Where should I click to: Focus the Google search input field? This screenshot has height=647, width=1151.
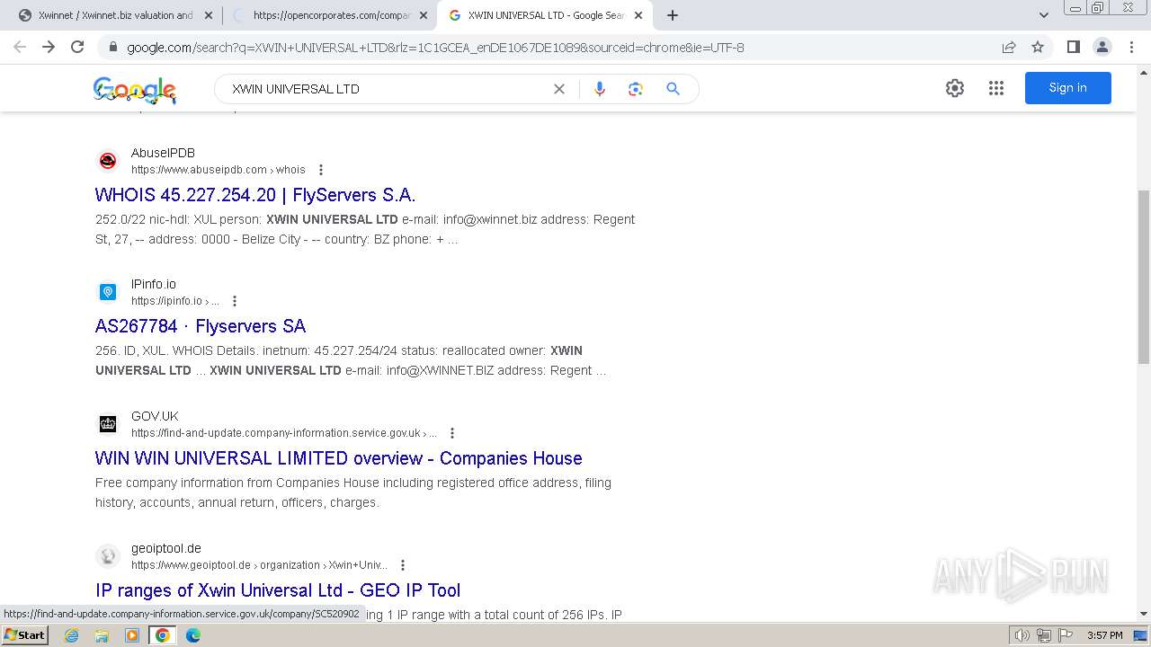[387, 89]
